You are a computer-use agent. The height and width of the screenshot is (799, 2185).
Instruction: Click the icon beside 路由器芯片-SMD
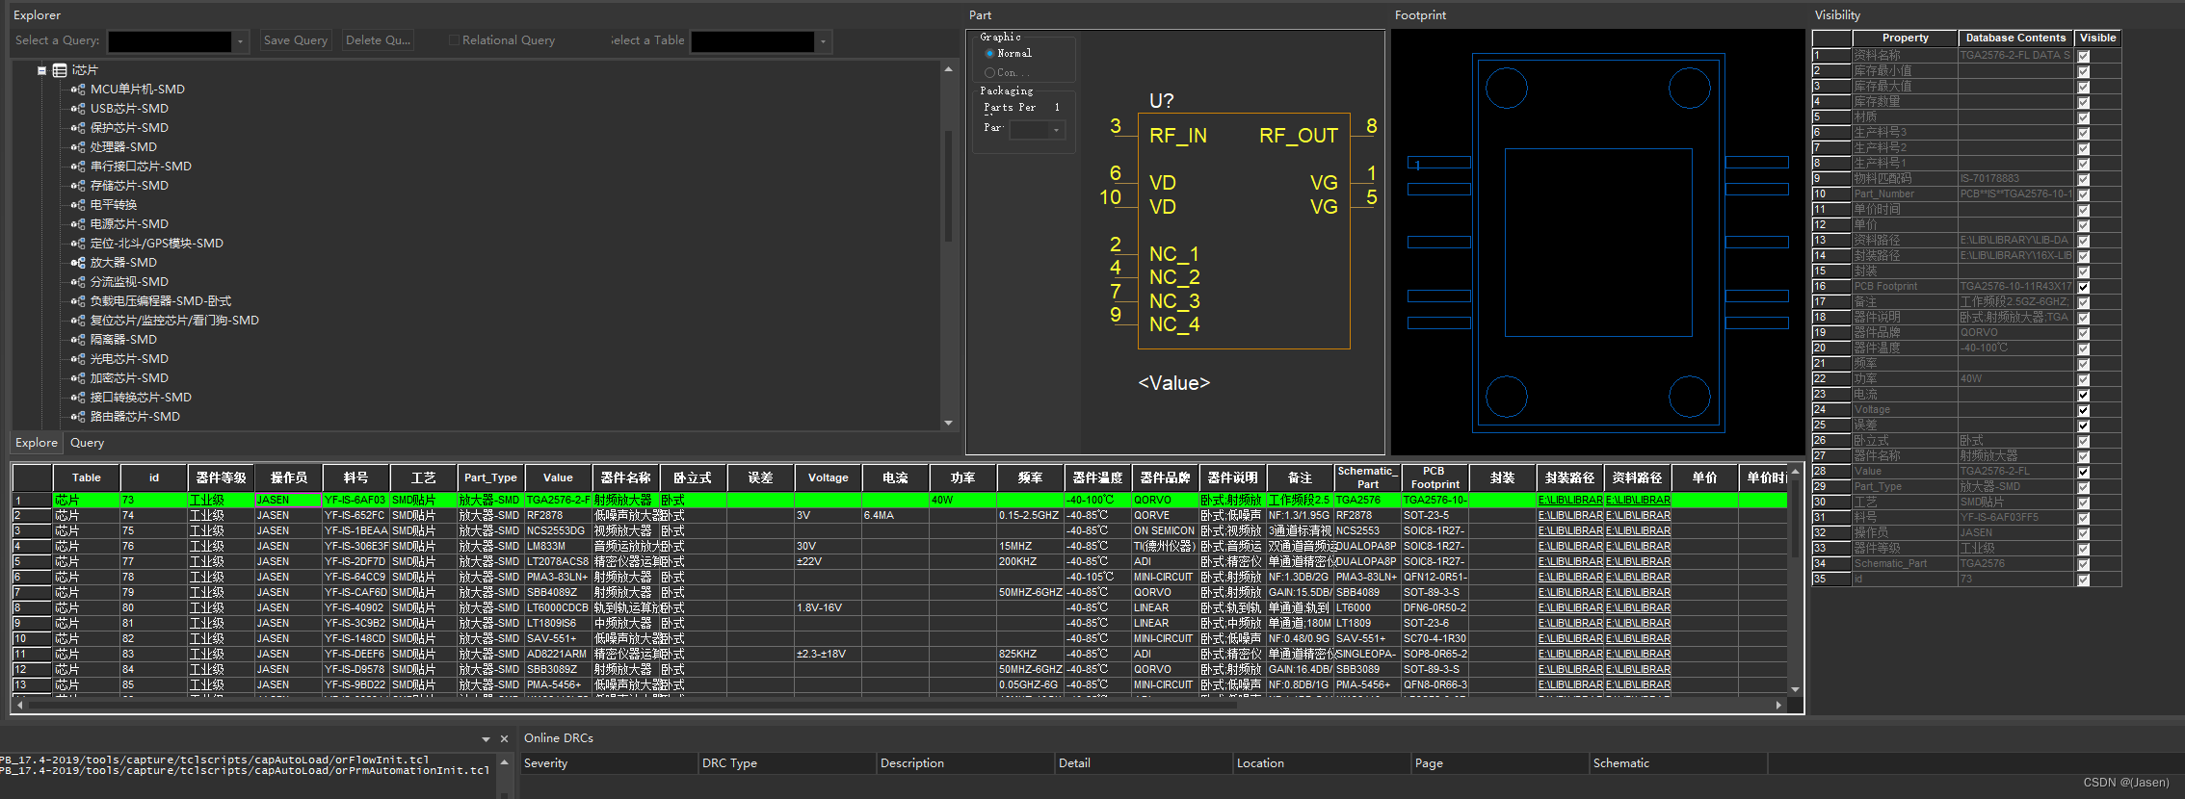pos(78,417)
